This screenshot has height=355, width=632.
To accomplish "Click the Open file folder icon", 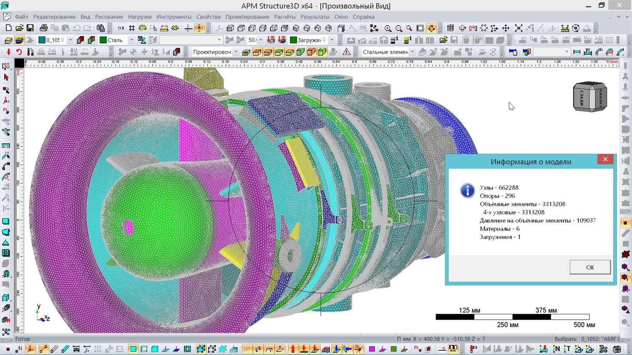I will click(19, 28).
